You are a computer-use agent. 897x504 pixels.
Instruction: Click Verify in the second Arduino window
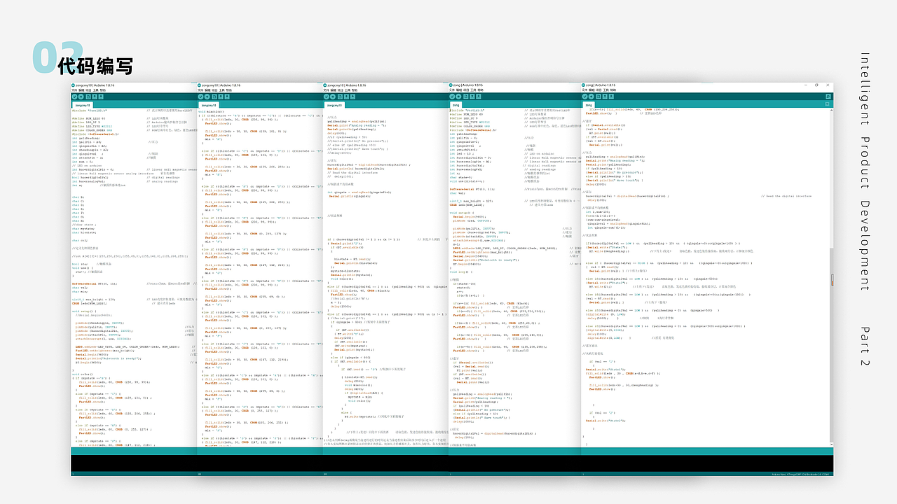(200, 97)
